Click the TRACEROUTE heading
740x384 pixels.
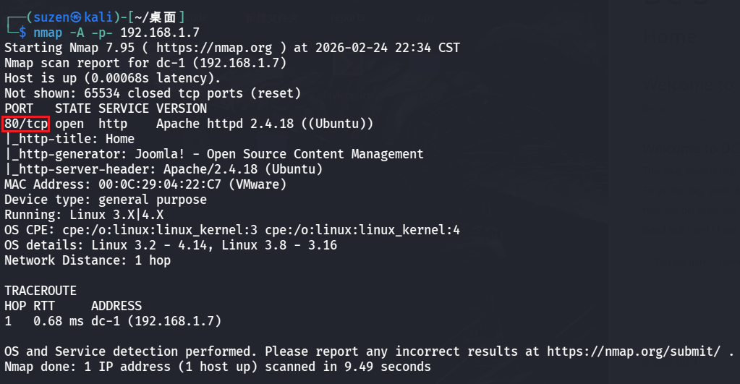[41, 291]
